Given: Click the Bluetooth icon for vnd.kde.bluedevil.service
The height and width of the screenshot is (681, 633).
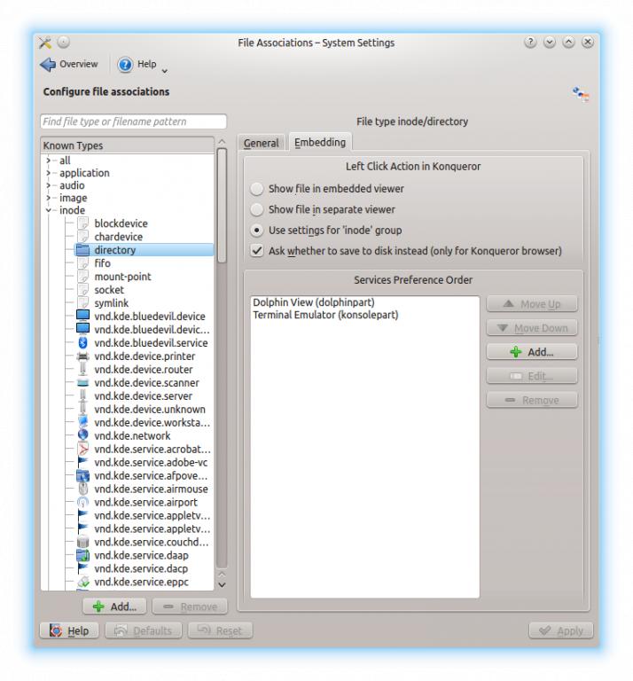Looking at the screenshot, I should point(82,343).
